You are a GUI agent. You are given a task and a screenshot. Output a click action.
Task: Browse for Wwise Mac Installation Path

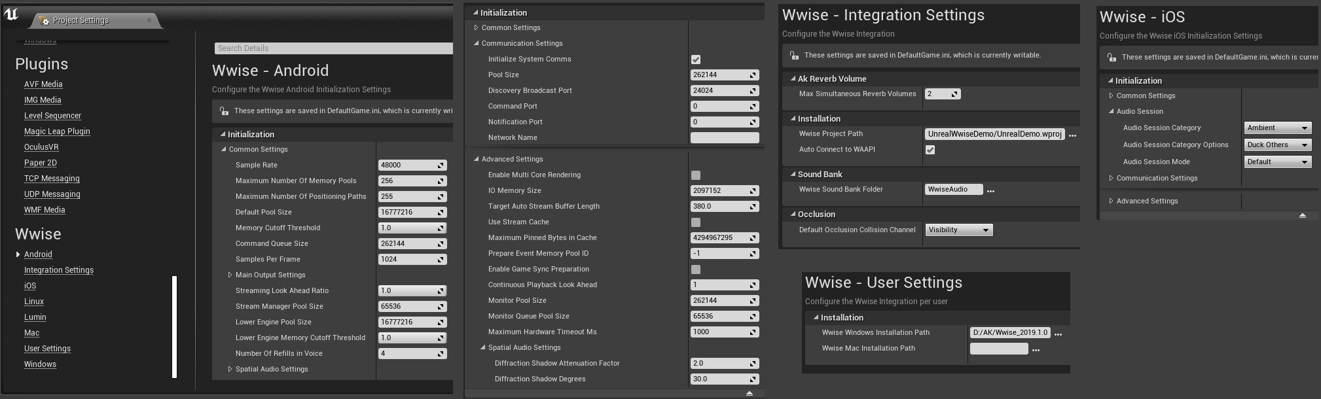point(1036,349)
